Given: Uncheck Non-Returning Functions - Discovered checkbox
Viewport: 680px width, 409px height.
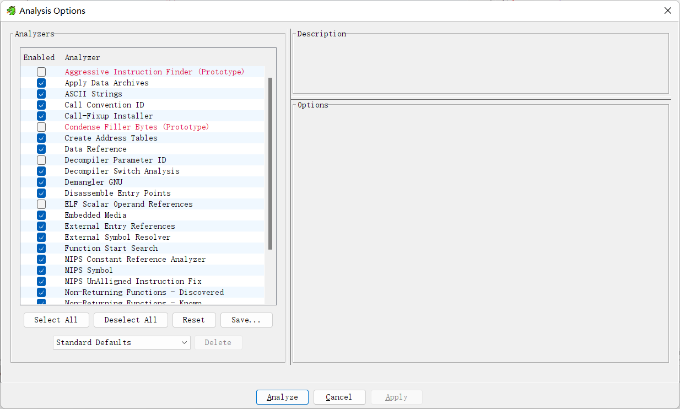Looking at the screenshot, I should pyautogui.click(x=41, y=292).
